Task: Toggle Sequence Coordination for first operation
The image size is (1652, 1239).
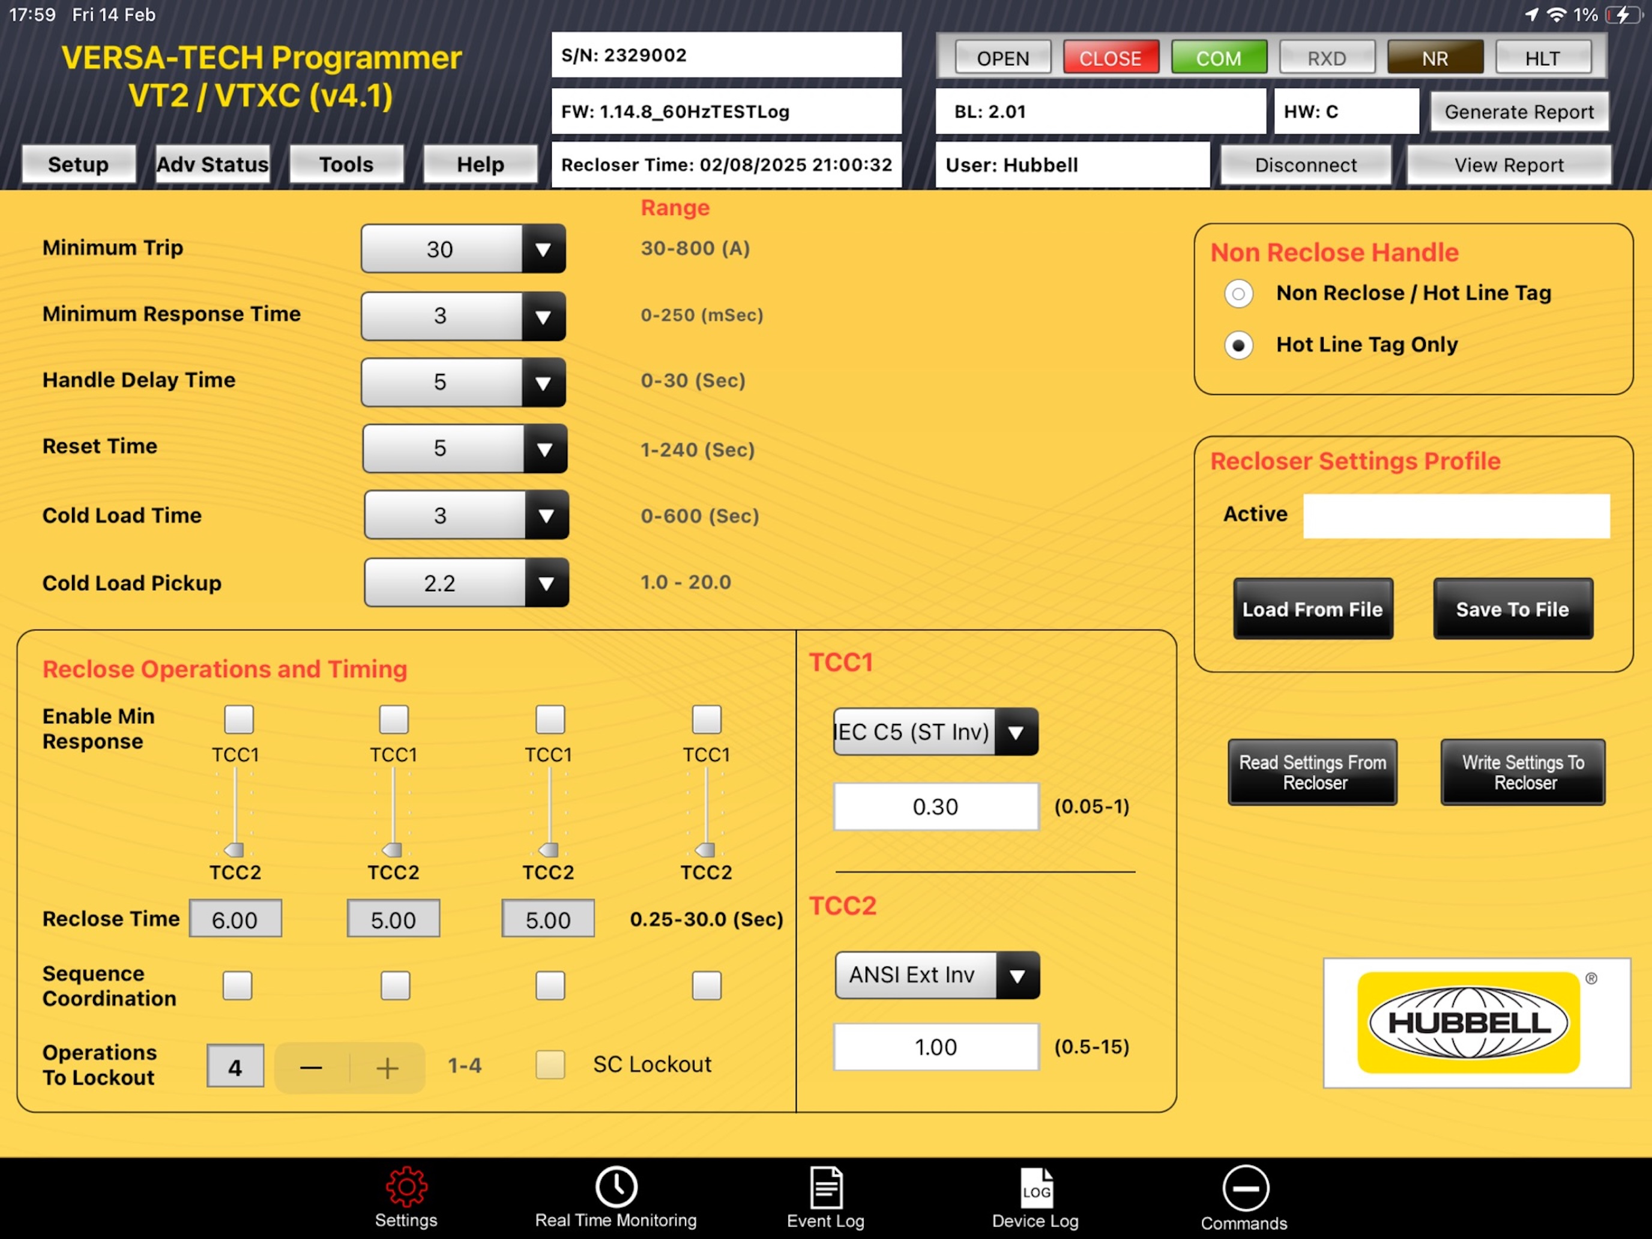Action: coord(238,986)
